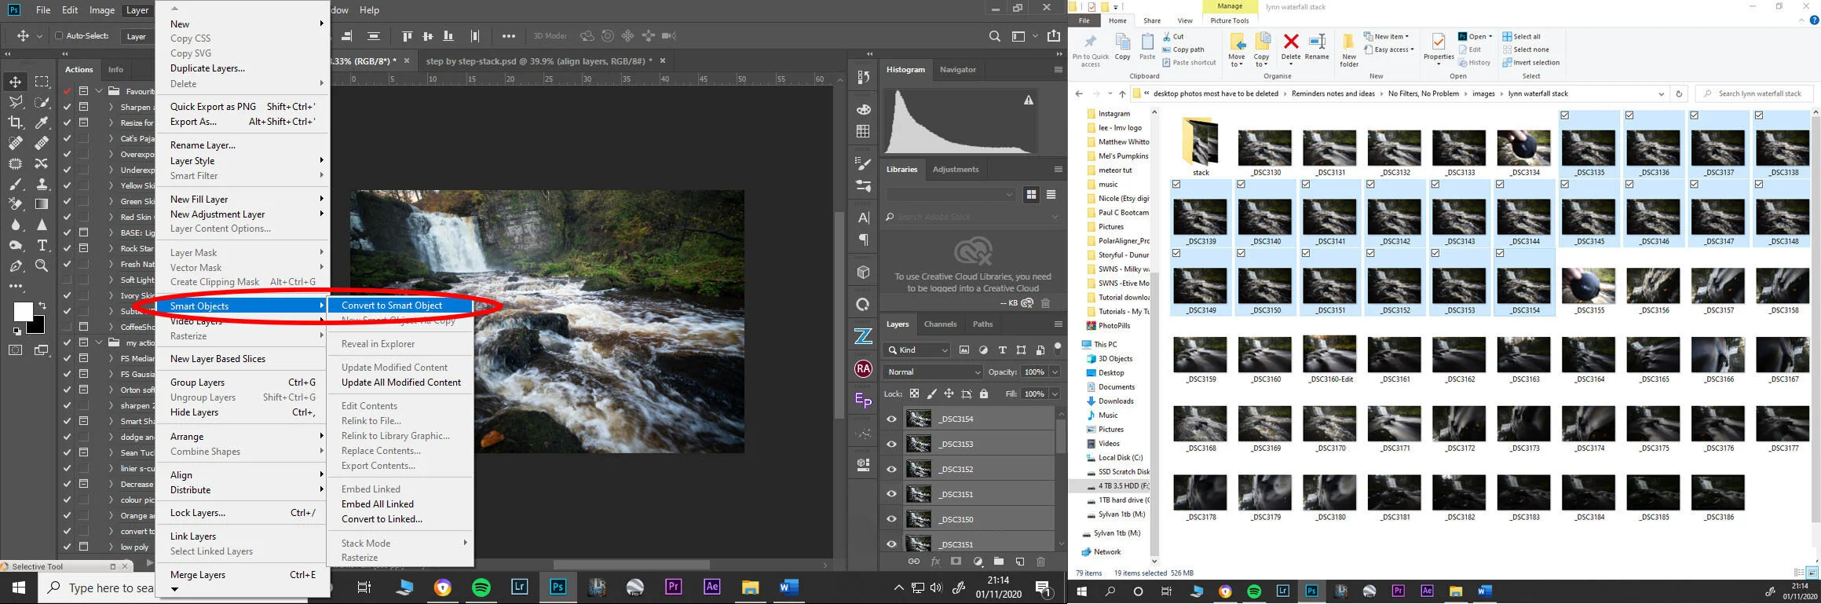Select the Spot Healing Brush tool
Screen dimensions: 1821x604
(x=16, y=143)
